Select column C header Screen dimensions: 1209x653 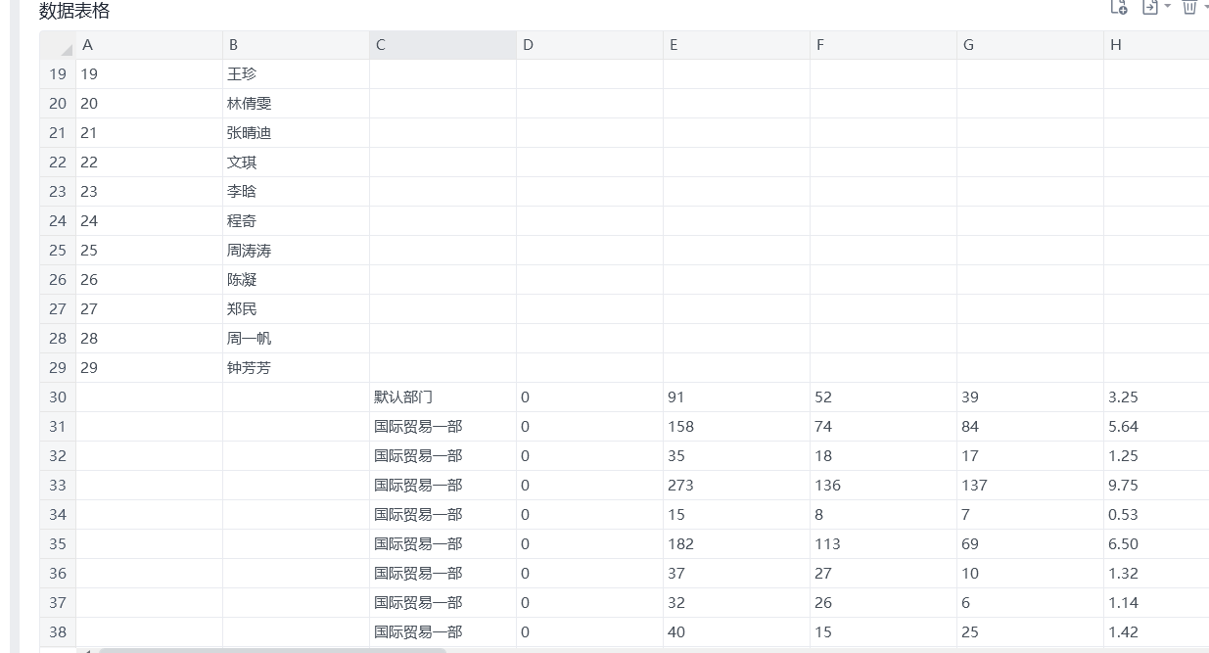click(443, 45)
